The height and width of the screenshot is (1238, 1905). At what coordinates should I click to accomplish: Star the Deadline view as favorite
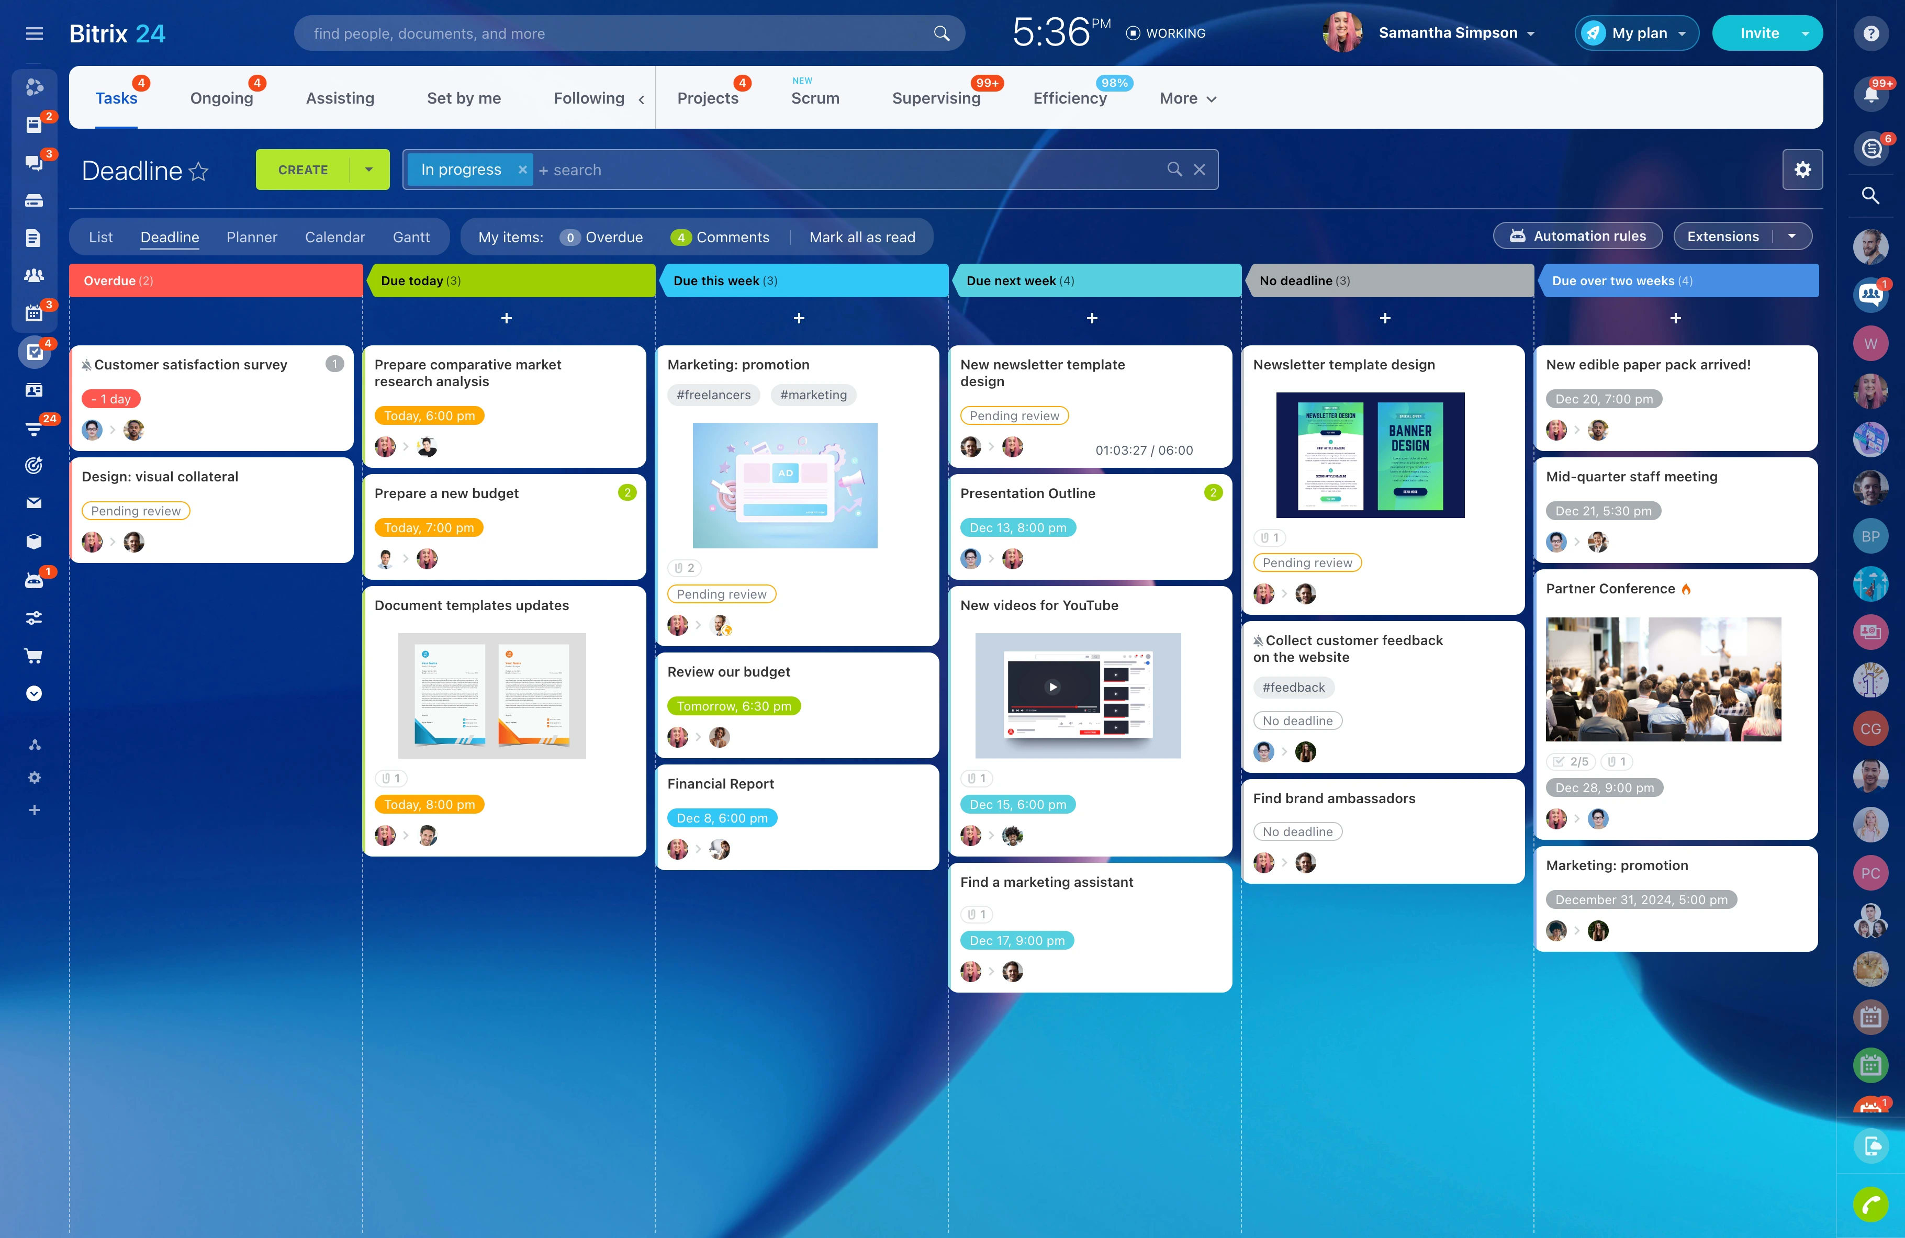[198, 171]
